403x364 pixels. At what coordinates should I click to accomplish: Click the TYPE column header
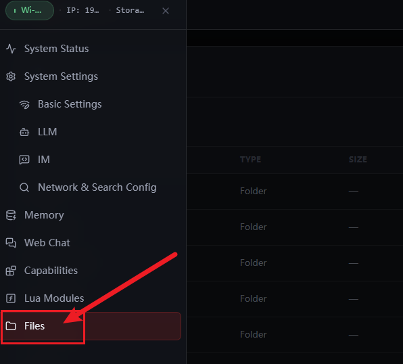pyautogui.click(x=251, y=160)
